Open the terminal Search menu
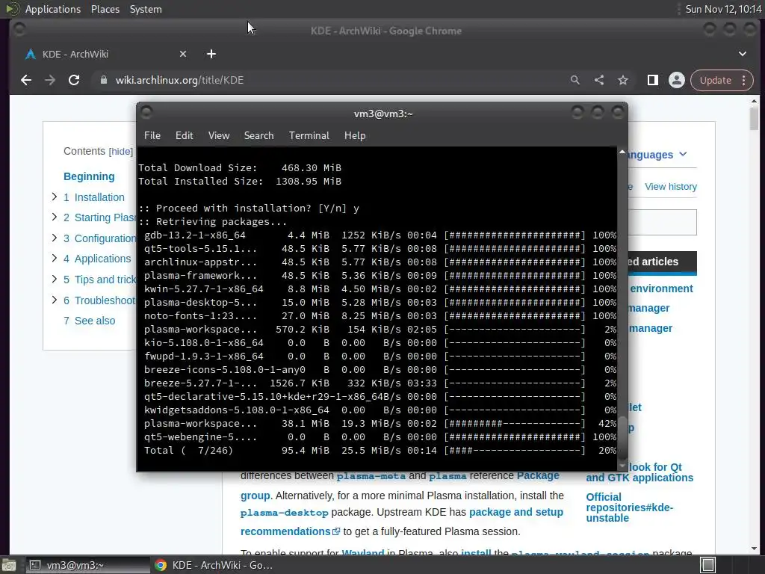This screenshot has height=574, width=765. point(258,135)
